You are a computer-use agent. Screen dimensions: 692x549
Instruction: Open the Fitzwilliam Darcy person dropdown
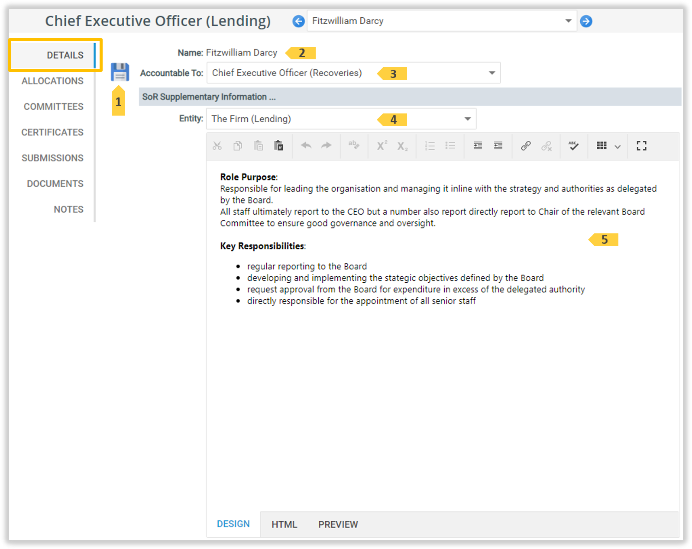pos(568,21)
